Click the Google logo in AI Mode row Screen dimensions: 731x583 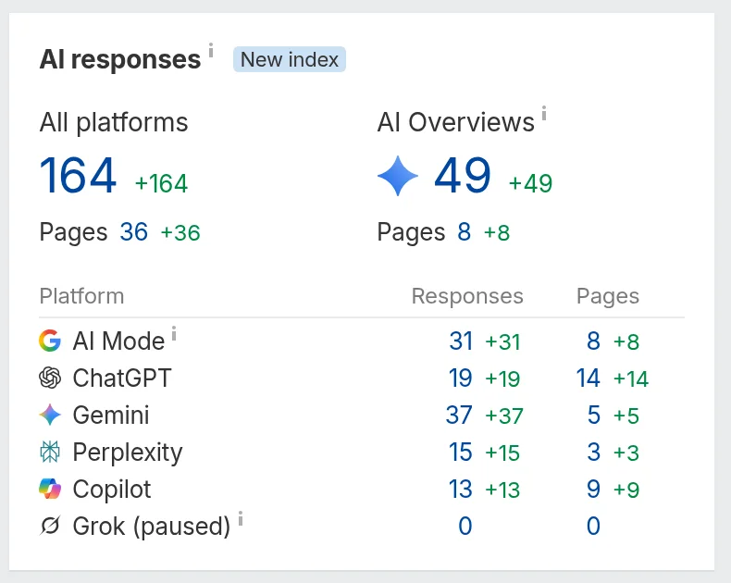[50, 341]
